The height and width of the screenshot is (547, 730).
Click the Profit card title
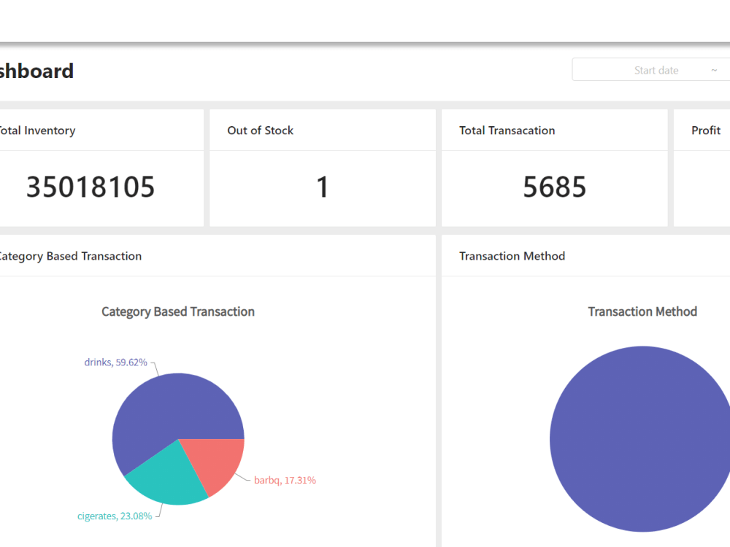[x=706, y=131]
